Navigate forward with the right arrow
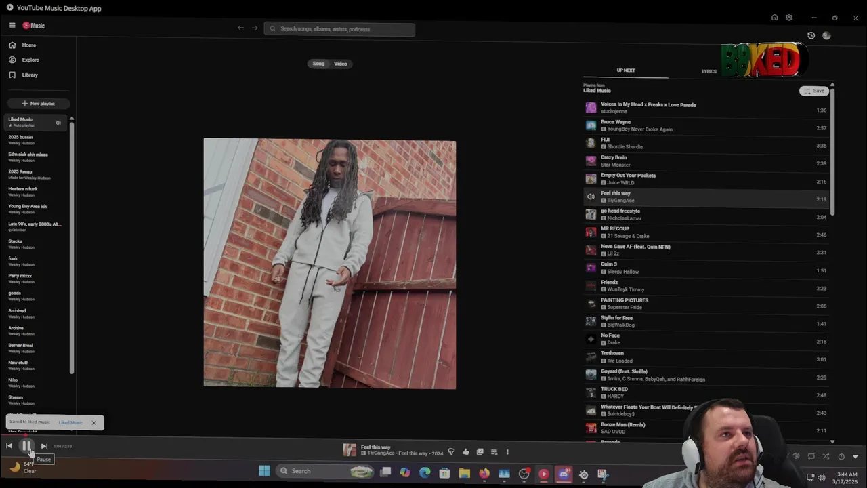 point(255,28)
